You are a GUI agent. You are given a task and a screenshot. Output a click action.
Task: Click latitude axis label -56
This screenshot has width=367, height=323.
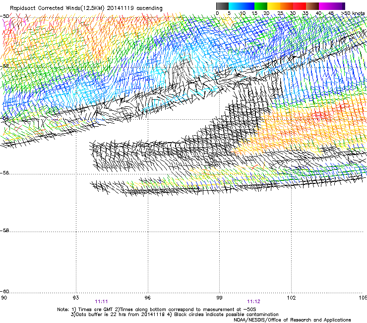4,173
